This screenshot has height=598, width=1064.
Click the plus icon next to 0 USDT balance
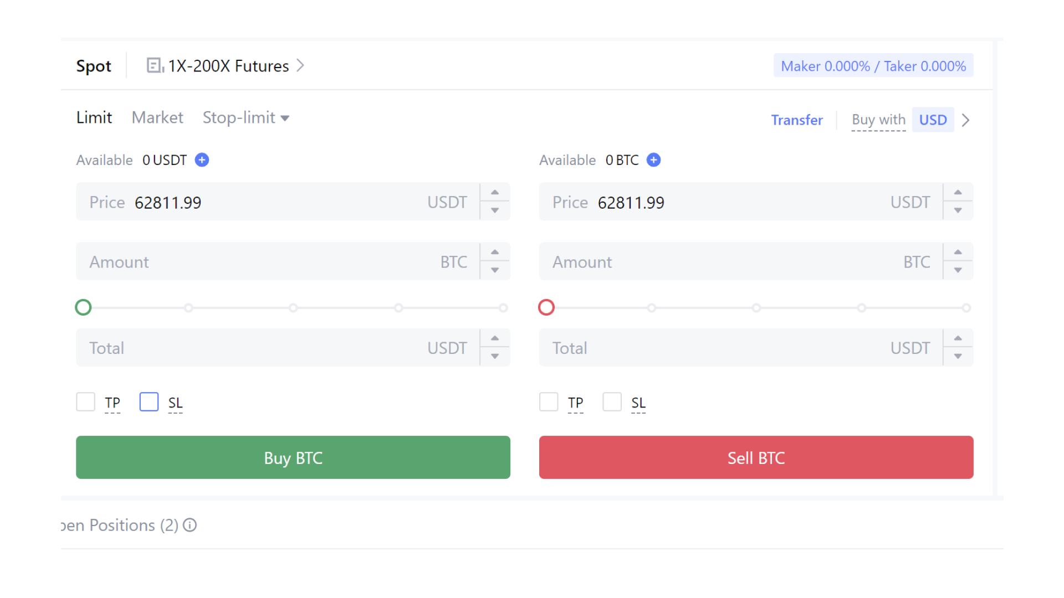(202, 159)
